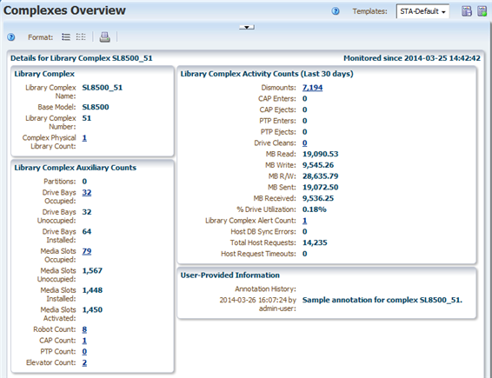The width and height of the screenshot is (492, 378).
Task: Select MB Read value 19,090.53
Action: click(x=321, y=154)
